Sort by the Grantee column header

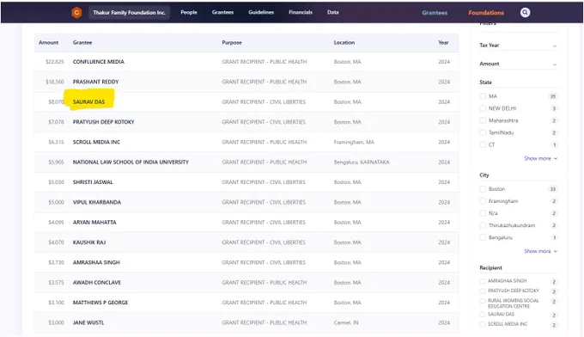tap(82, 42)
